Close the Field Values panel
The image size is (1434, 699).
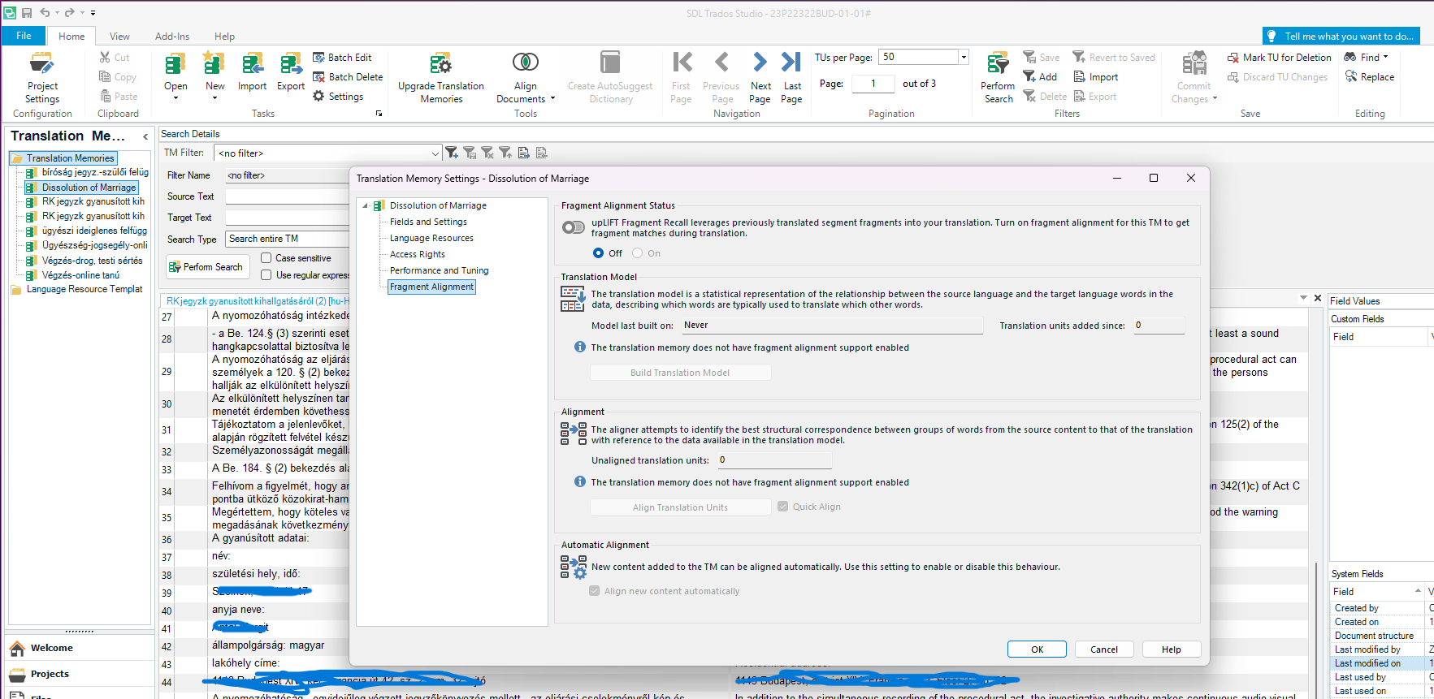(1318, 299)
